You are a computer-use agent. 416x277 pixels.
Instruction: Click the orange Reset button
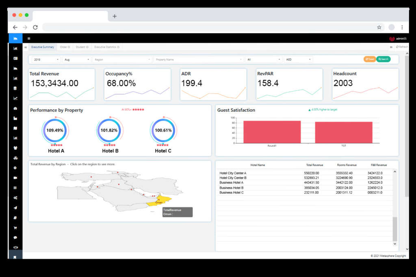(x=369, y=59)
